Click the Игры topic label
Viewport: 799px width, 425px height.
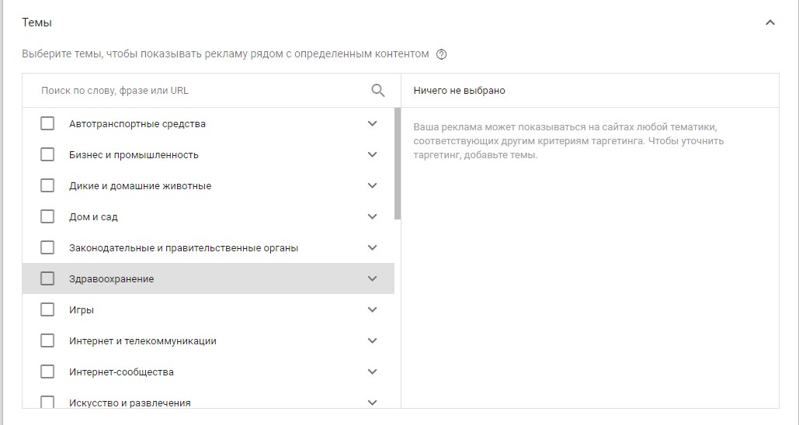(82, 310)
